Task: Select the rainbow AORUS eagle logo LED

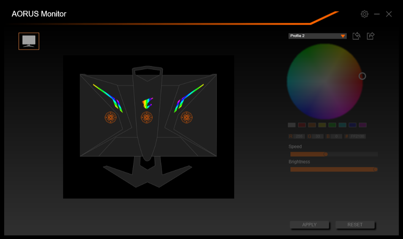Action: click(x=147, y=103)
